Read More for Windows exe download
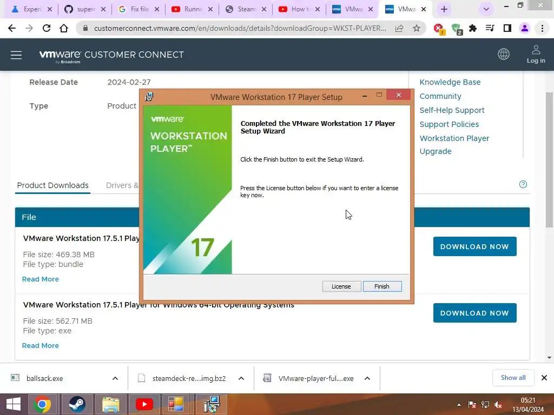Image resolution: width=554 pixels, height=415 pixels. tap(40, 345)
